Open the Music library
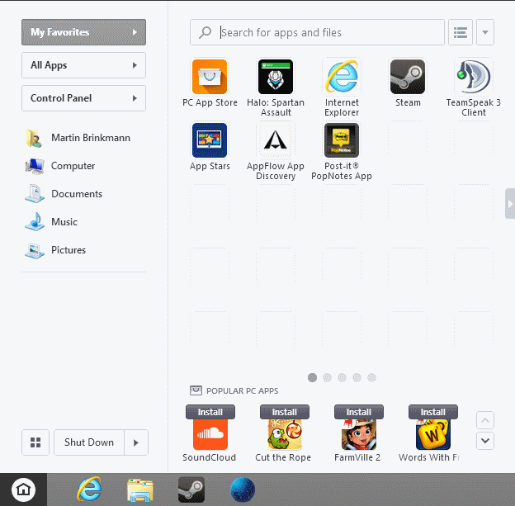This screenshot has width=515, height=506. coord(51,222)
